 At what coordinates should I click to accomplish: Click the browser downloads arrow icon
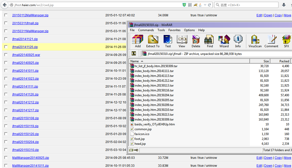[284, 5]
